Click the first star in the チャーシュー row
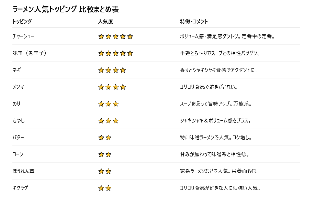The image size is (315, 206). pos(101,36)
